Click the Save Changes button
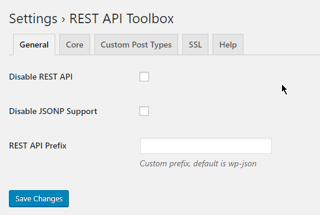This screenshot has width=320, height=215. (39, 198)
